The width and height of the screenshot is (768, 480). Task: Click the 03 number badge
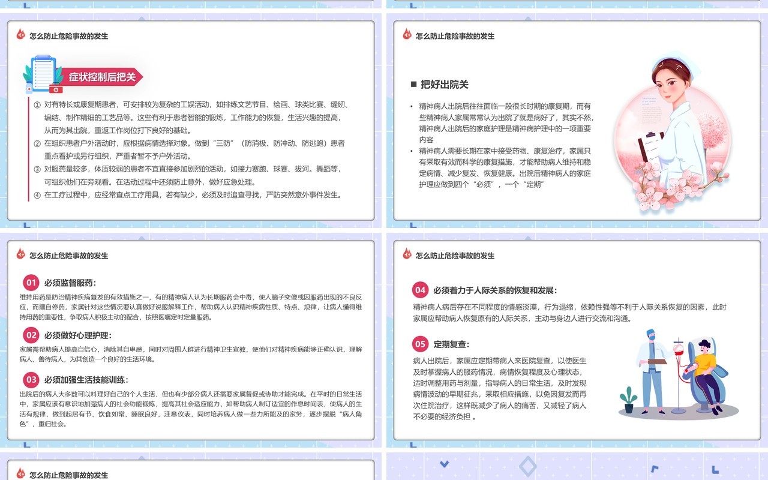coord(31,379)
